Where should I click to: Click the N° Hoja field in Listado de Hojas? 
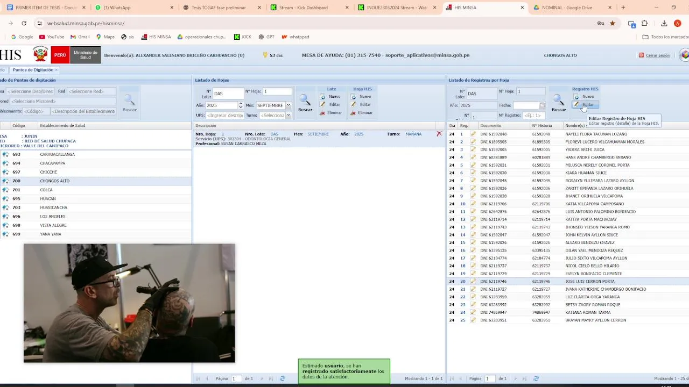[277, 91]
